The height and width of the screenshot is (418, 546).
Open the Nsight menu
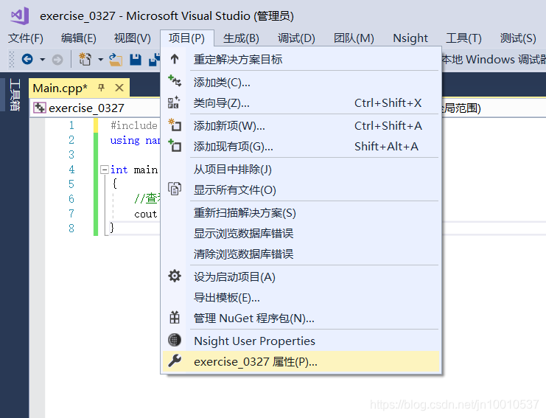pyautogui.click(x=410, y=38)
